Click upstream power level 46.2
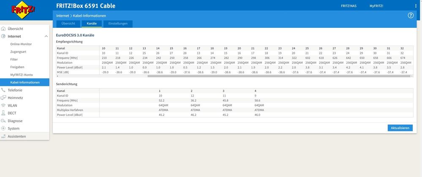 [193, 115]
